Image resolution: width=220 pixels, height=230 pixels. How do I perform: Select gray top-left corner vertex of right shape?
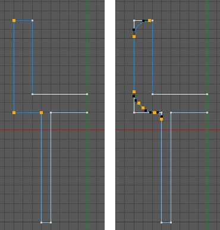pos(134,20)
